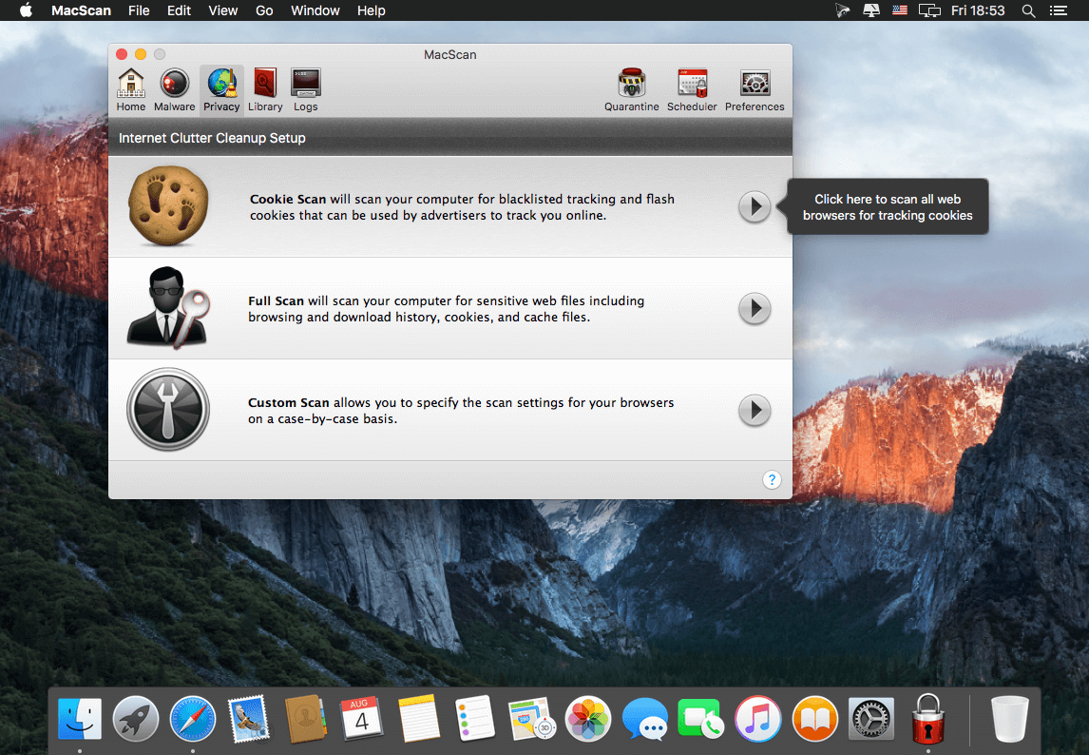
Task: Click the bird icon in menu bar
Action: point(843,10)
